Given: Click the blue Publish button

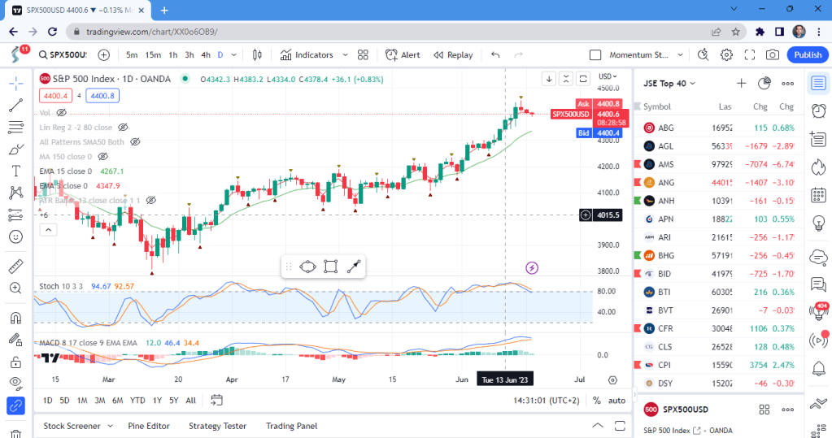Looking at the screenshot, I should (807, 54).
